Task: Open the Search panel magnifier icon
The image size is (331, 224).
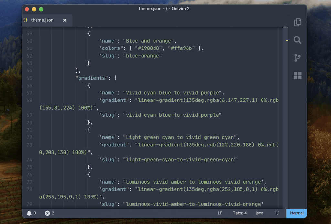Action: 297,40
